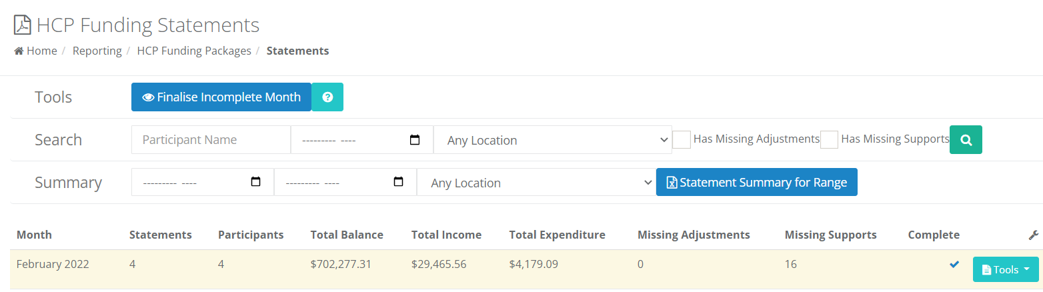This screenshot has width=1043, height=292.
Task: Click the PDF file icon beside page title
Action: point(23,25)
